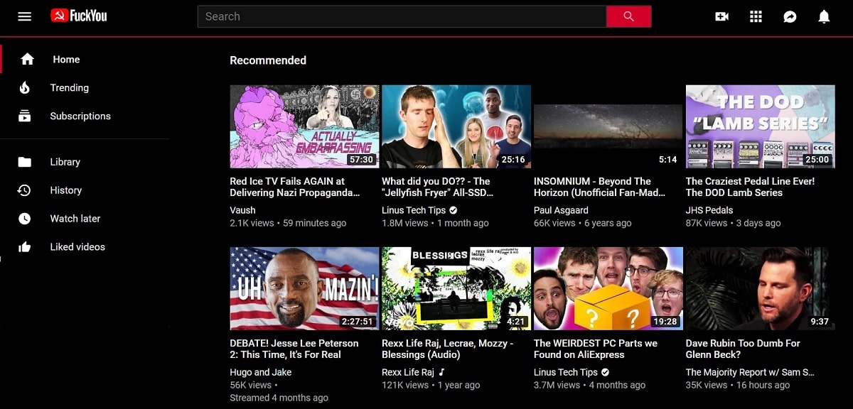Open the WEIRDEST PC Parts thumbnail

pyautogui.click(x=608, y=288)
